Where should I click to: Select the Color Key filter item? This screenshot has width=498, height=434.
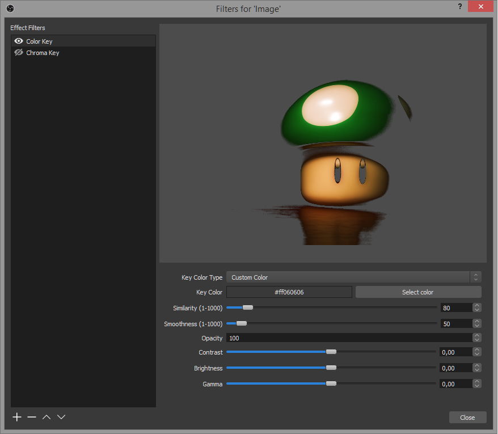tap(39, 41)
